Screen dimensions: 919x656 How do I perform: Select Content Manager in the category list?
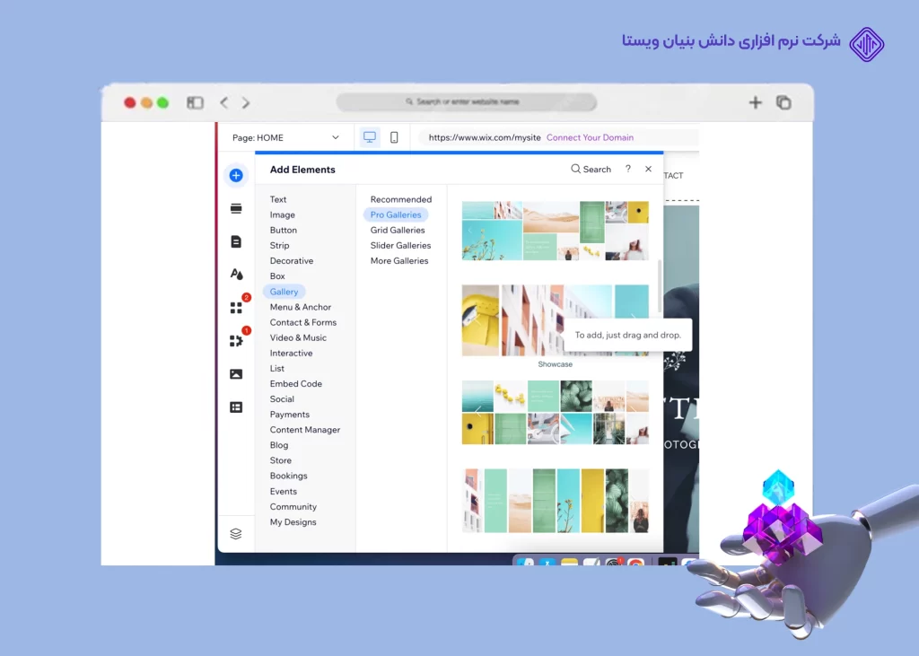[305, 430]
